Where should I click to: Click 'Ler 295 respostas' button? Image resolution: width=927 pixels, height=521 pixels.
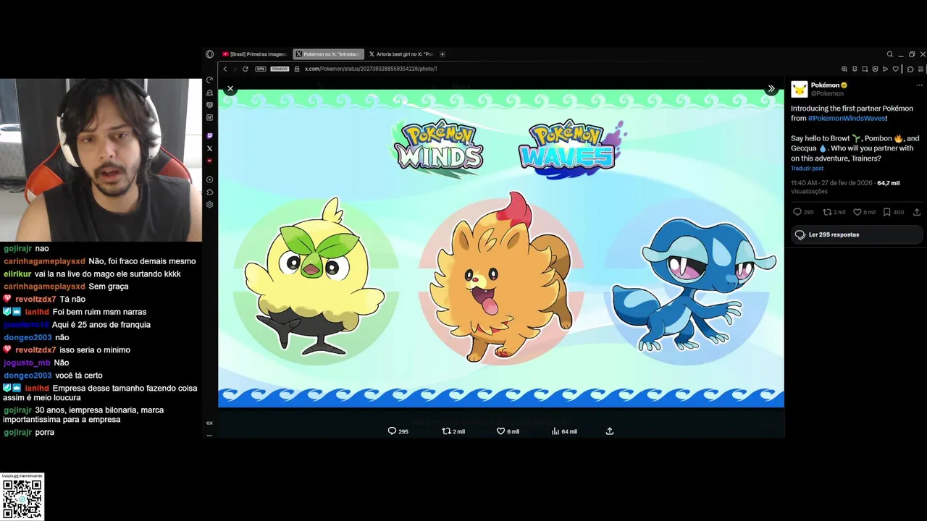(x=857, y=234)
